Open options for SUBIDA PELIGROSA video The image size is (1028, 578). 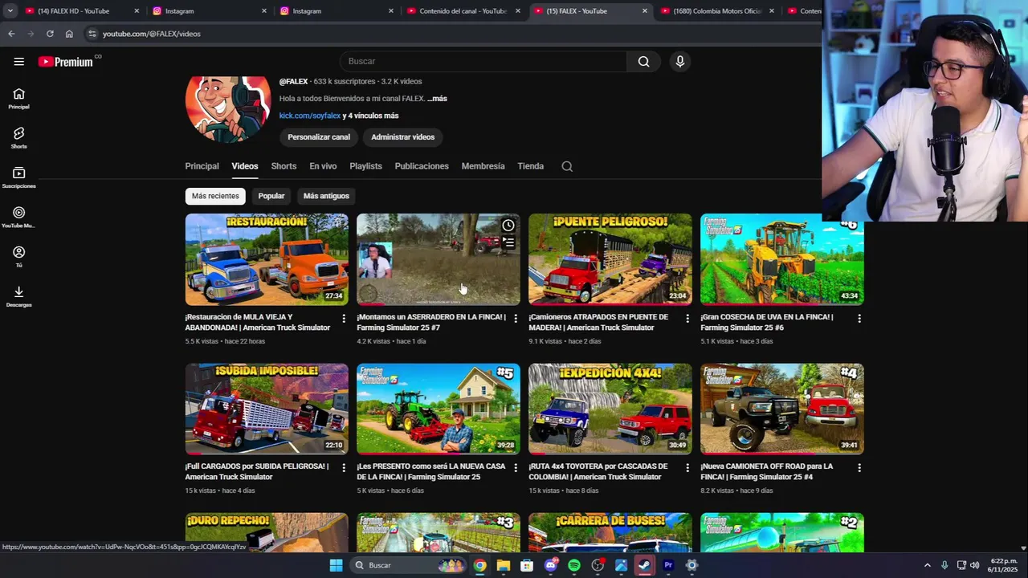pyautogui.click(x=344, y=468)
